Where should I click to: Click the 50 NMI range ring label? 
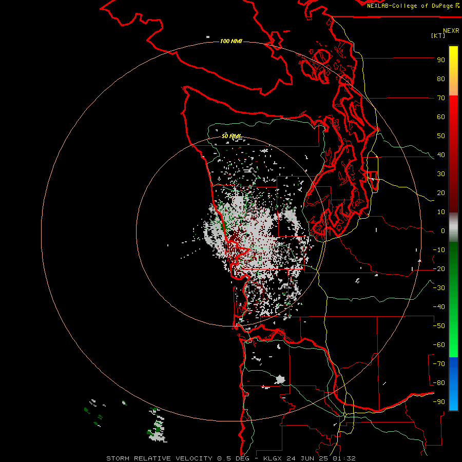[232, 136]
